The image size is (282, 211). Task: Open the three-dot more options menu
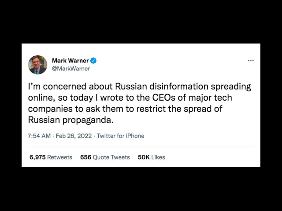[251, 61]
